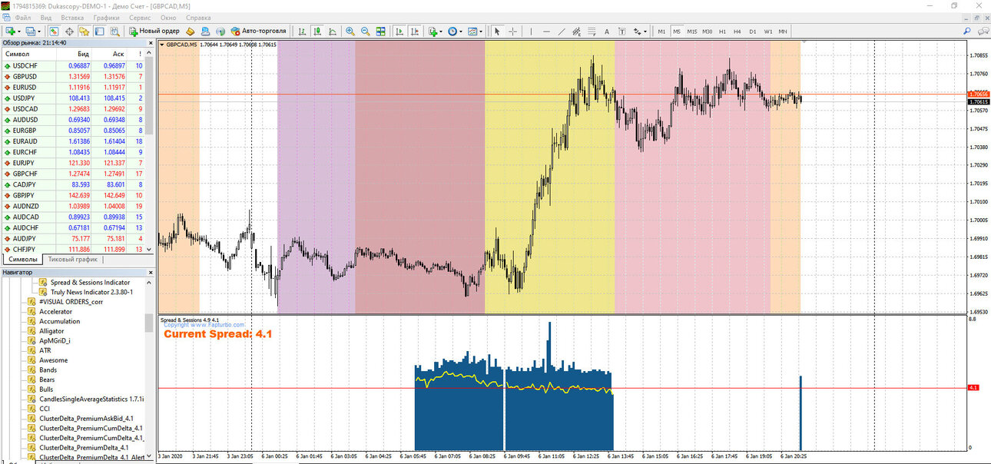Zoom in on the chart

(350, 31)
